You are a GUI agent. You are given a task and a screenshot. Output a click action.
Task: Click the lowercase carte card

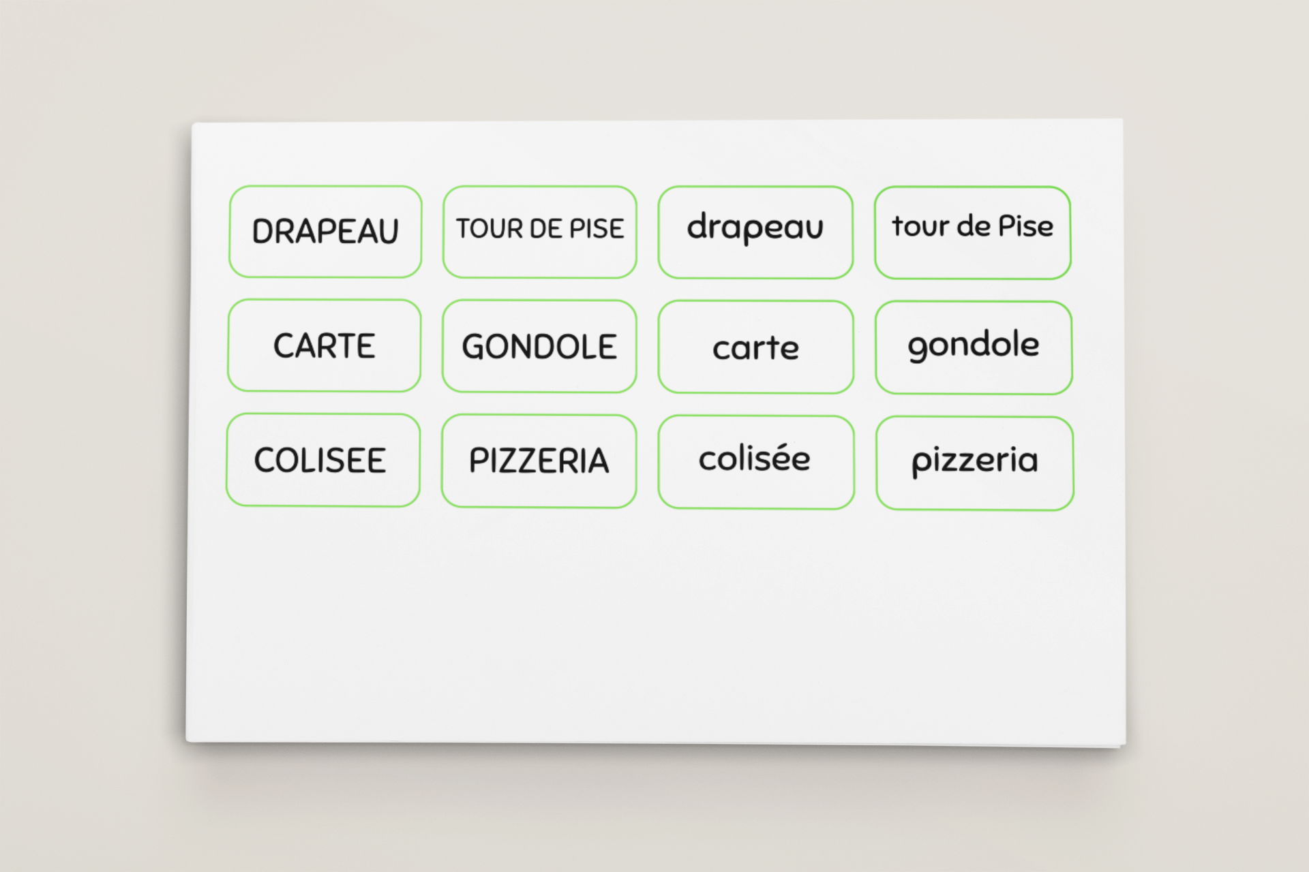(x=755, y=347)
